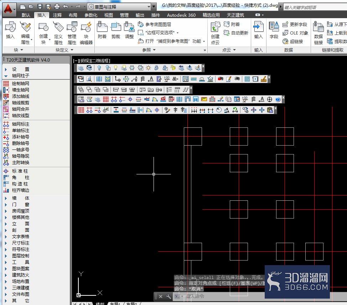Open the workspace dropdown 草图与注释
The image size is (347, 305).
(119, 7)
